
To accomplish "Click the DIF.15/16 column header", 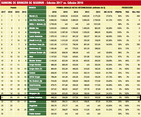I will (108, 12).
